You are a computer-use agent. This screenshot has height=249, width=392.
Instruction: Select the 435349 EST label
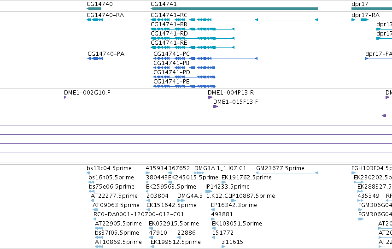pyautogui.click(x=369, y=196)
